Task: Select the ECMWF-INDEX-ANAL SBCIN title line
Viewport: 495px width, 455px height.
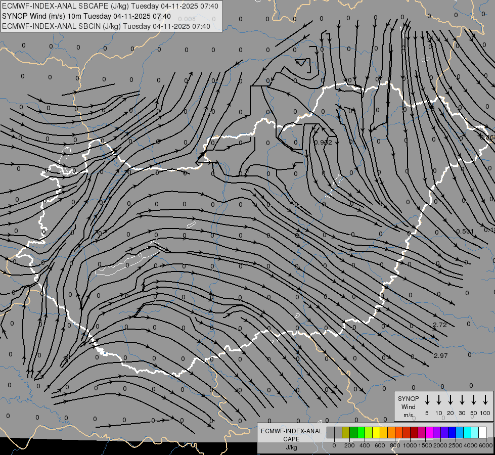Action: click(x=106, y=26)
